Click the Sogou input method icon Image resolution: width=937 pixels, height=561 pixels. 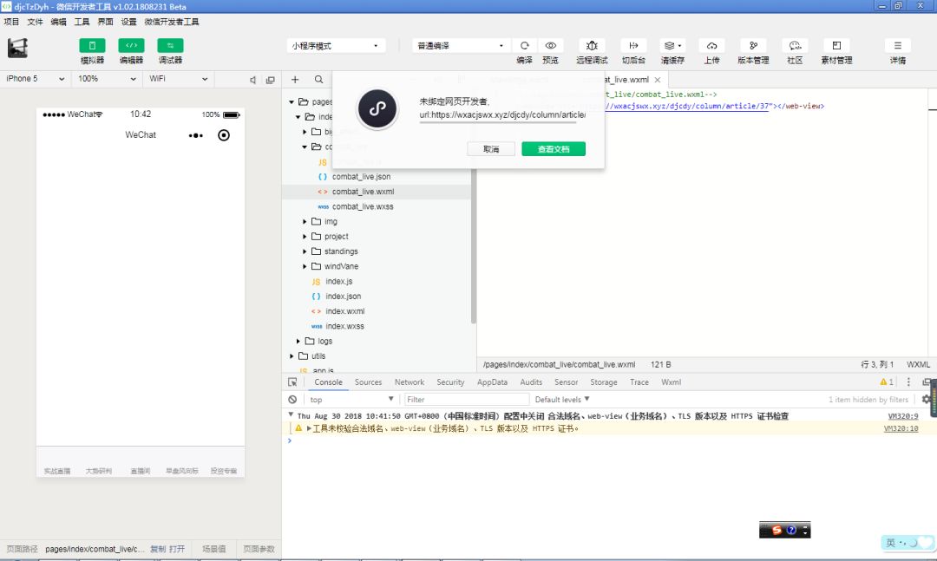tap(776, 530)
